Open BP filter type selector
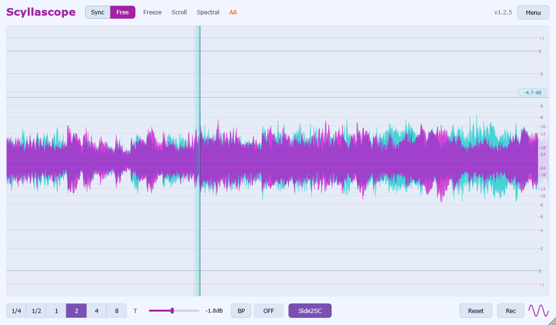 click(241, 311)
